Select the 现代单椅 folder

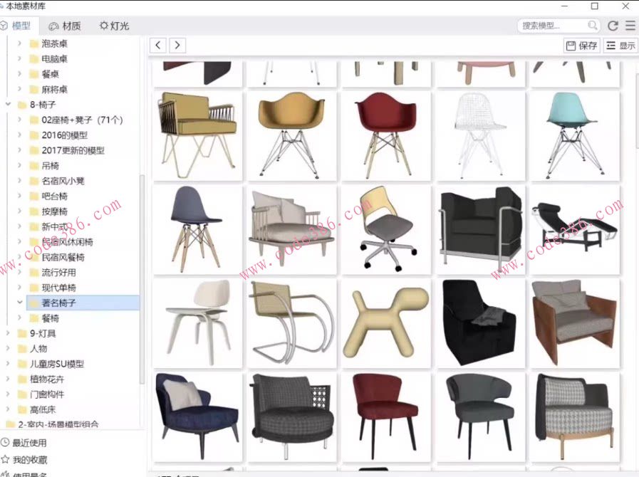click(58, 288)
